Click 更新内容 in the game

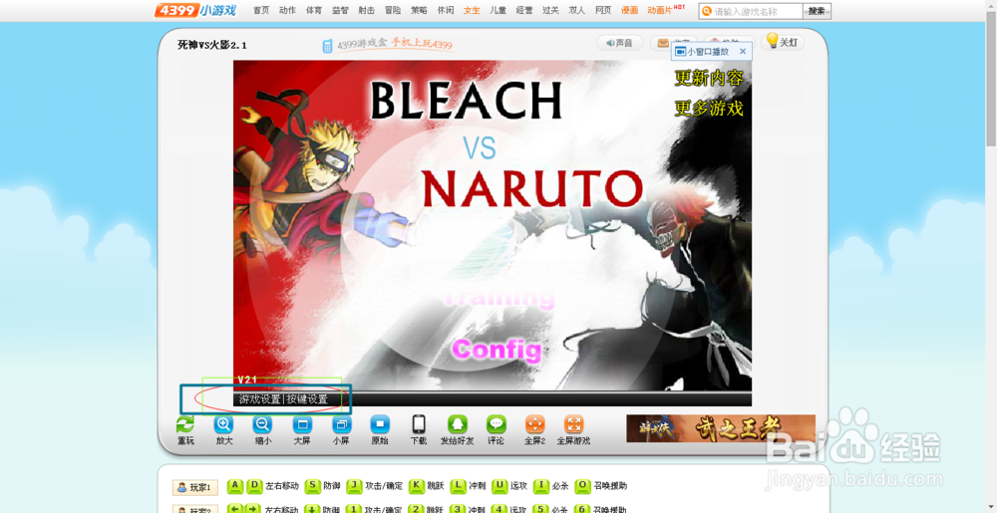tap(708, 78)
